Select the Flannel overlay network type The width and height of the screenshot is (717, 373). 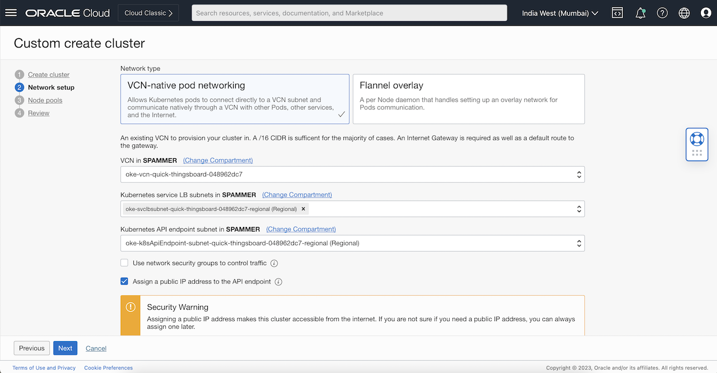click(468, 99)
